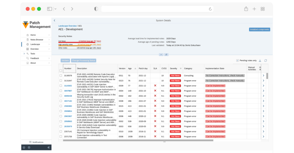Click the Landscape globe icon
This screenshot has width=294, height=153.
point(28,44)
